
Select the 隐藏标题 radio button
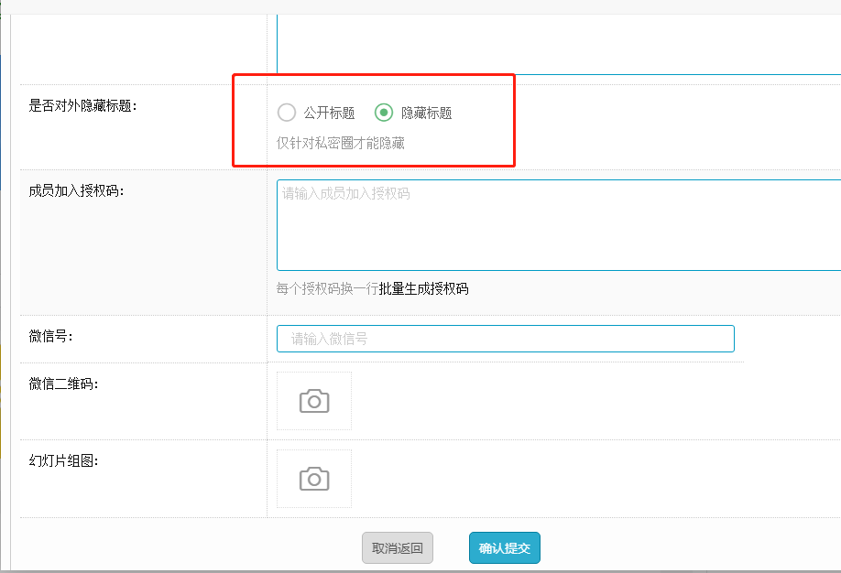tap(384, 113)
